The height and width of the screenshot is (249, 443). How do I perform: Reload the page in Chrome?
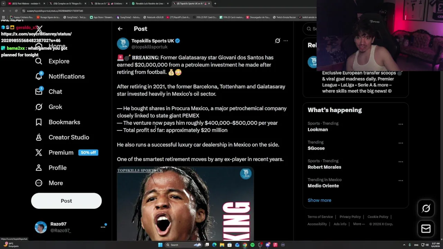(16, 11)
